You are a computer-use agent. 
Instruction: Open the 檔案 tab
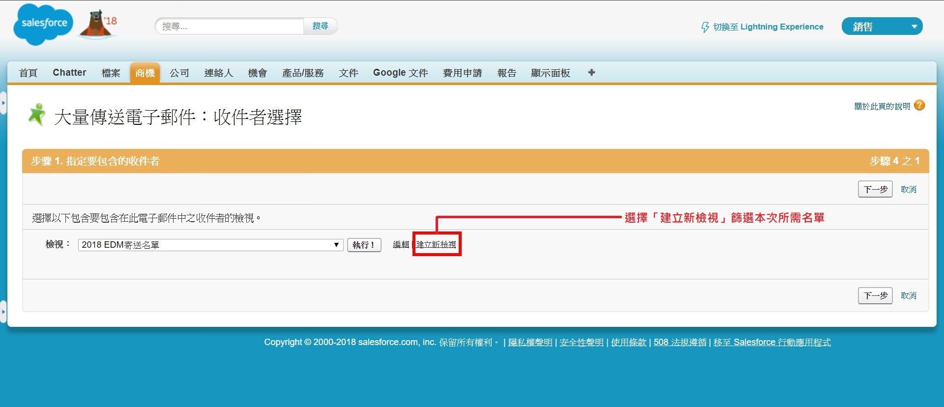111,73
